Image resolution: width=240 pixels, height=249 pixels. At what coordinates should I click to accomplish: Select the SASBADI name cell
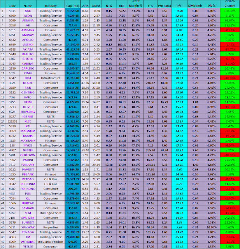pos(28,208)
